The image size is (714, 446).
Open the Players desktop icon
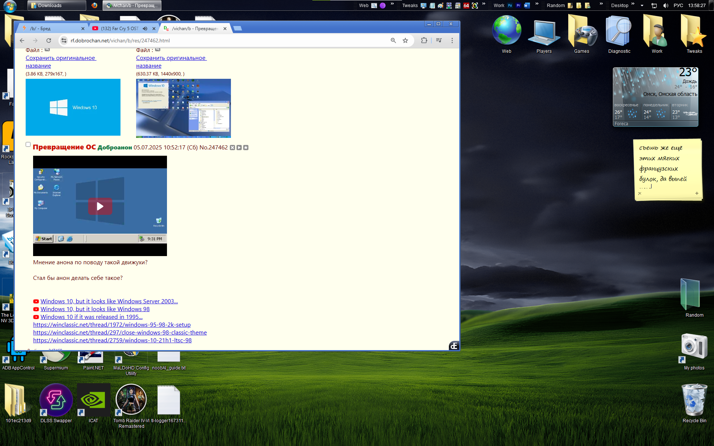tap(544, 34)
